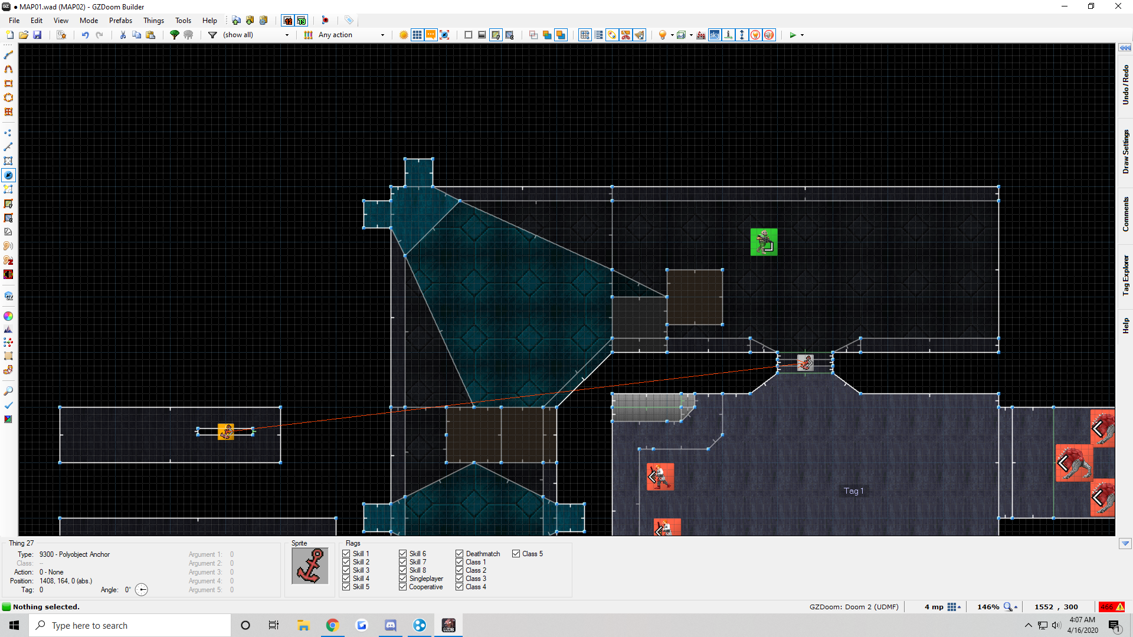Image resolution: width=1133 pixels, height=637 pixels.
Task: Toggle the grid view toolbar icon
Action: [417, 35]
